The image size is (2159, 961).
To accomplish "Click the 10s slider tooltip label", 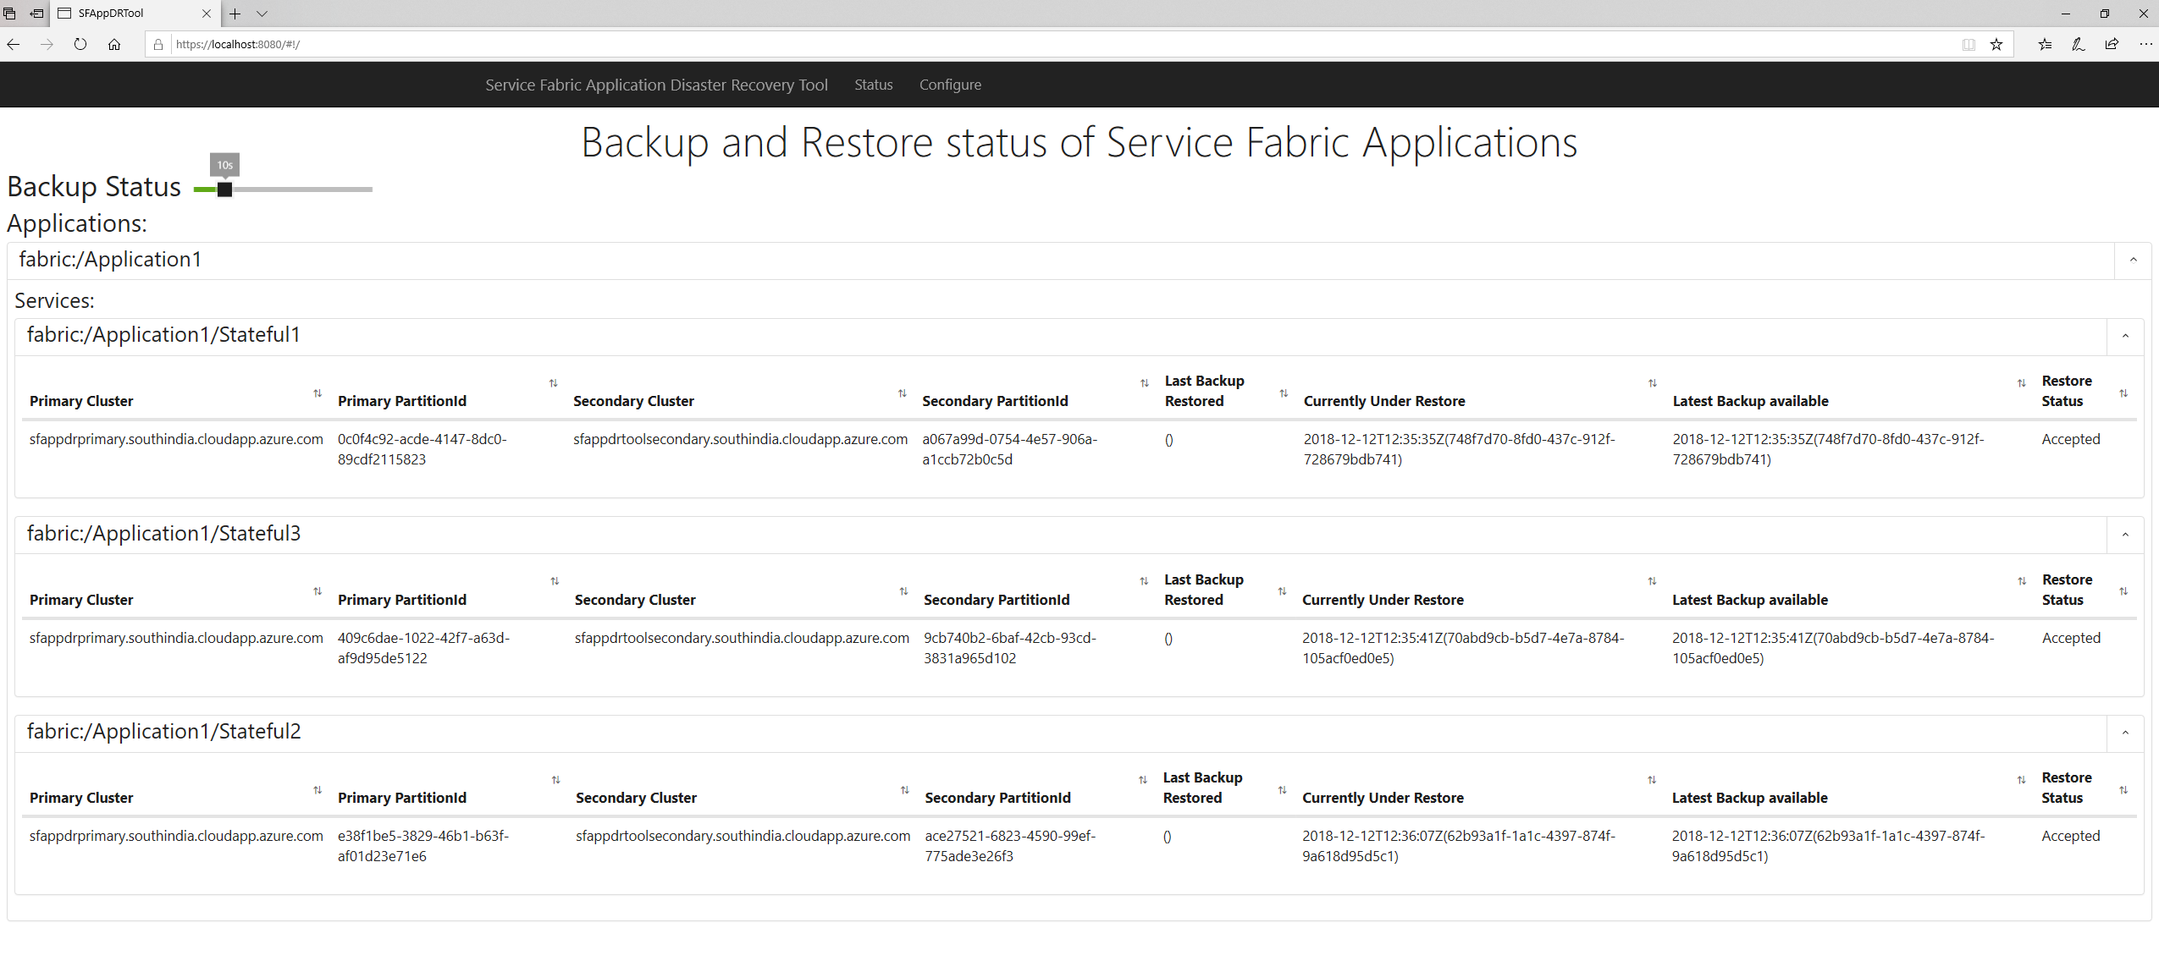I will [x=224, y=165].
